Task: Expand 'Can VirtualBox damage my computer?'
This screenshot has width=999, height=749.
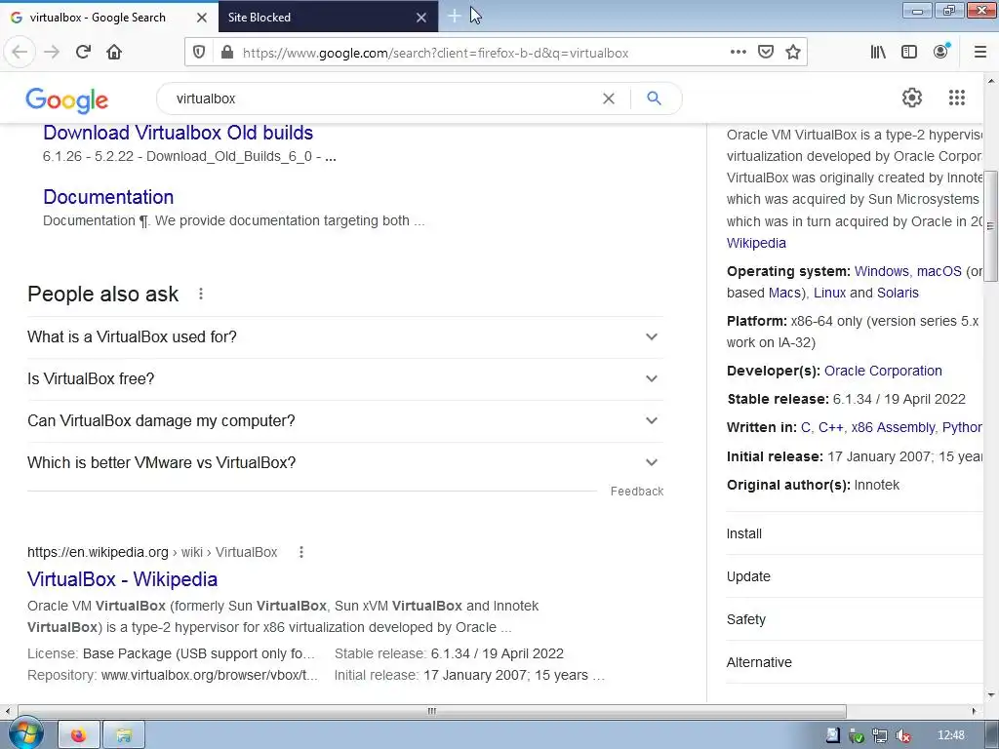Action: (x=345, y=421)
